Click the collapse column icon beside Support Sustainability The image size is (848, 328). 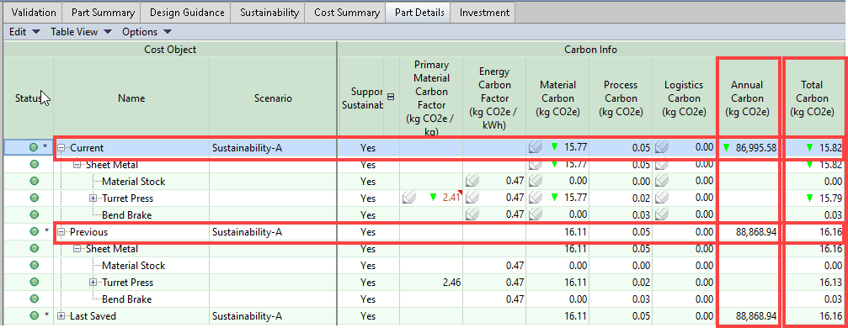[391, 98]
